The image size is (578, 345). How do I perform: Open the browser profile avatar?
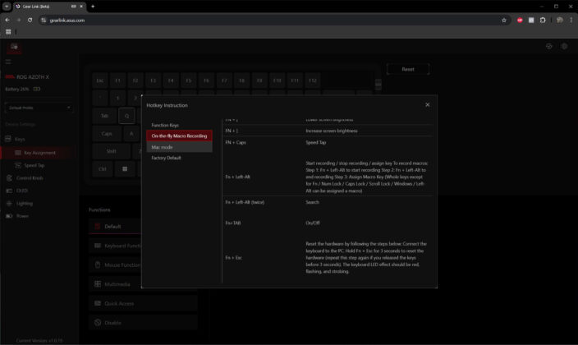pos(560,21)
